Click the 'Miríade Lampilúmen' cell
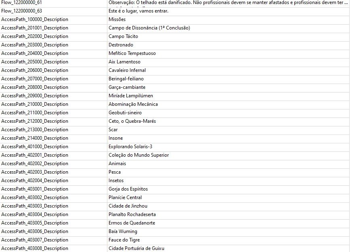The width and height of the screenshot is (350, 252). 228,96
